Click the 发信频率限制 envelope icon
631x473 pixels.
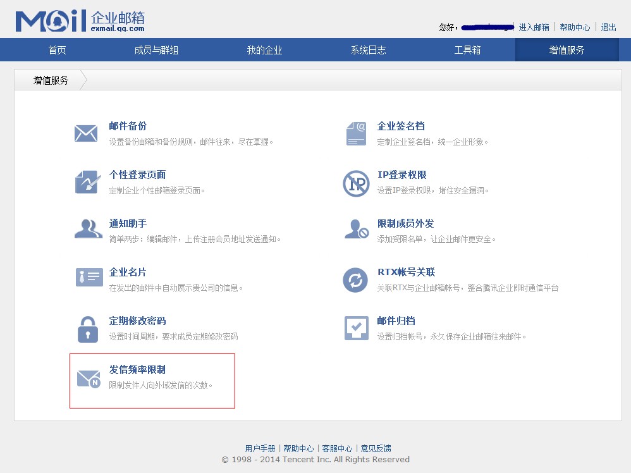(88, 378)
